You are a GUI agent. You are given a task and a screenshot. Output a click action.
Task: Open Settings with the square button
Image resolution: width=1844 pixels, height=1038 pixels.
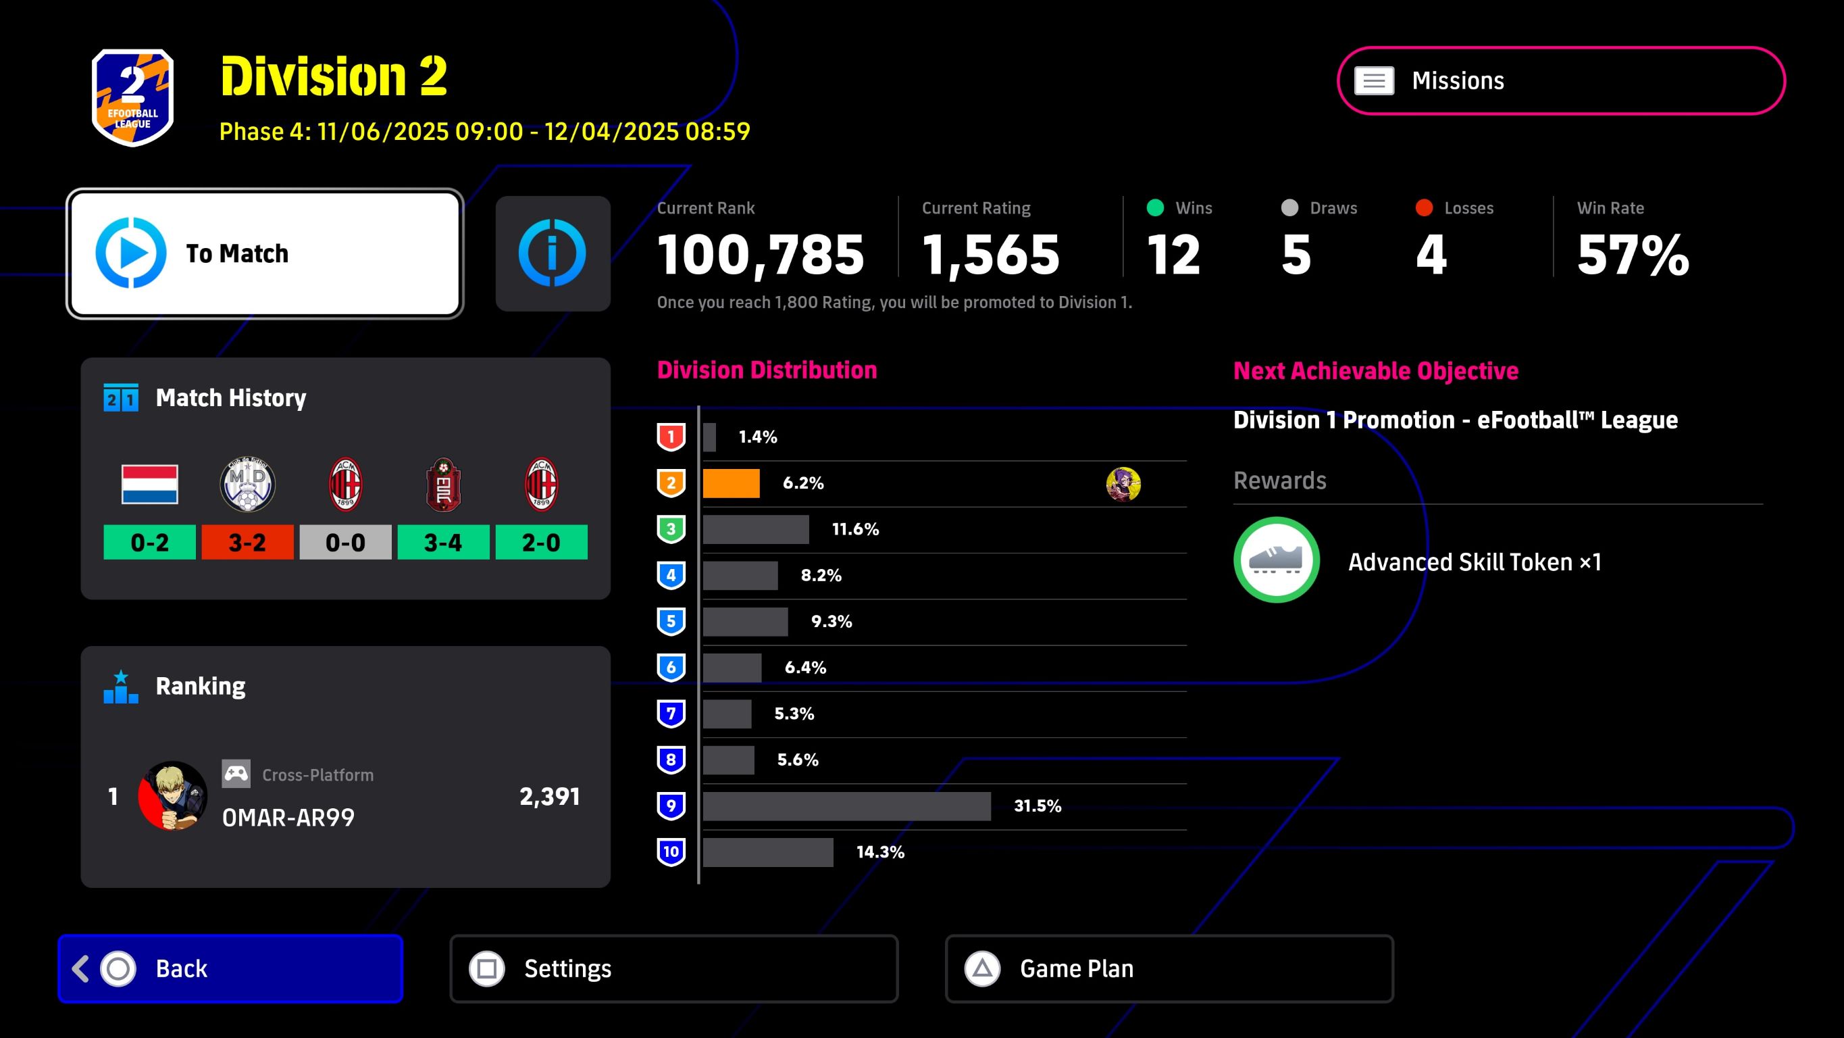673,968
